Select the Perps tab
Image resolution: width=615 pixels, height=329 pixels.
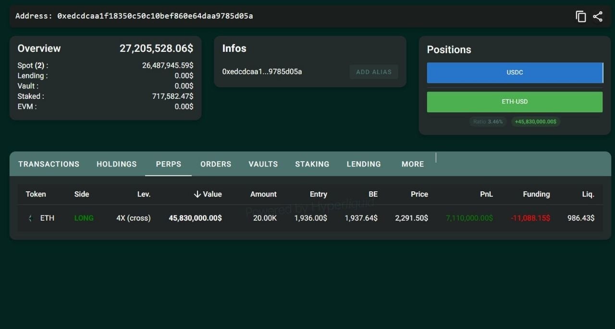[169, 164]
